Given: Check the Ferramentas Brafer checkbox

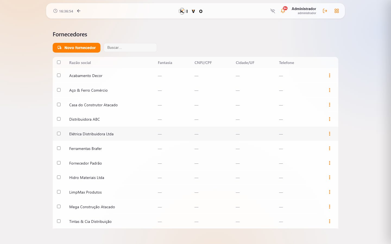Looking at the screenshot, I should coord(59,148).
